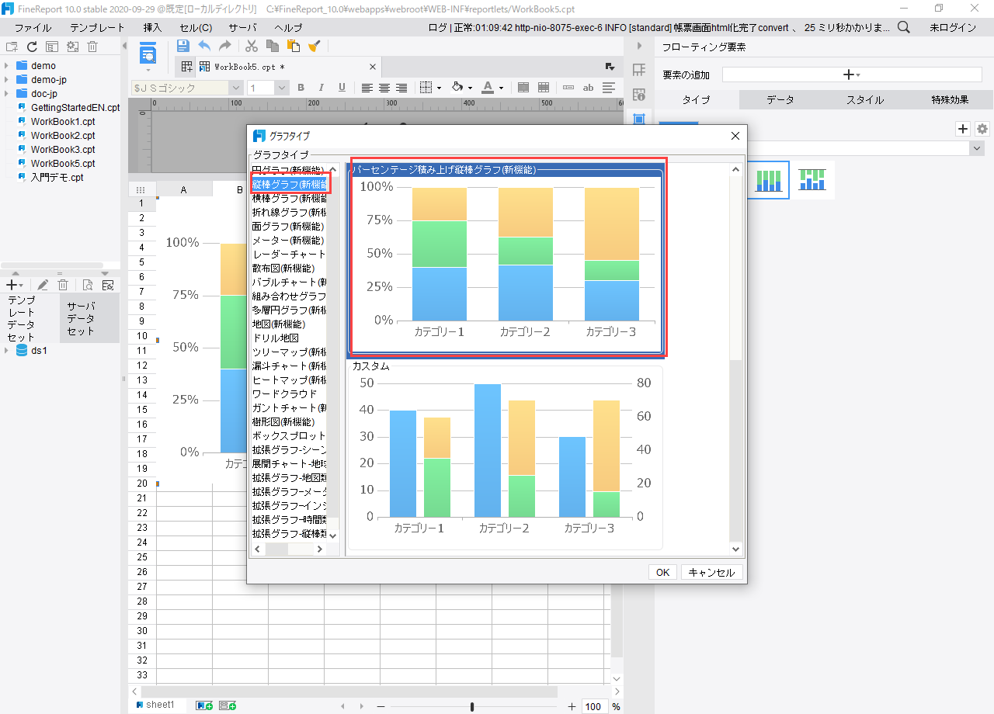Click the save template icon
The height and width of the screenshot is (714, 994).
pos(183,46)
